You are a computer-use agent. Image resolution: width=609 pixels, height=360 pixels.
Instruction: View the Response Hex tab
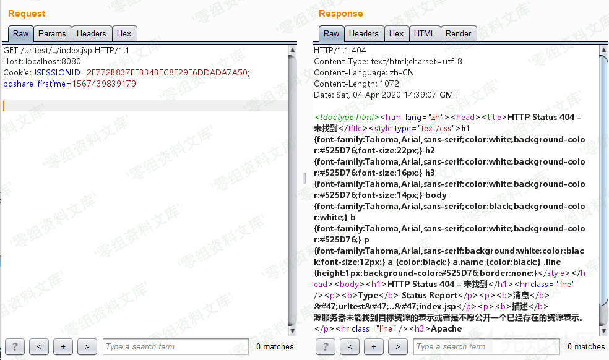pyautogui.click(x=396, y=34)
